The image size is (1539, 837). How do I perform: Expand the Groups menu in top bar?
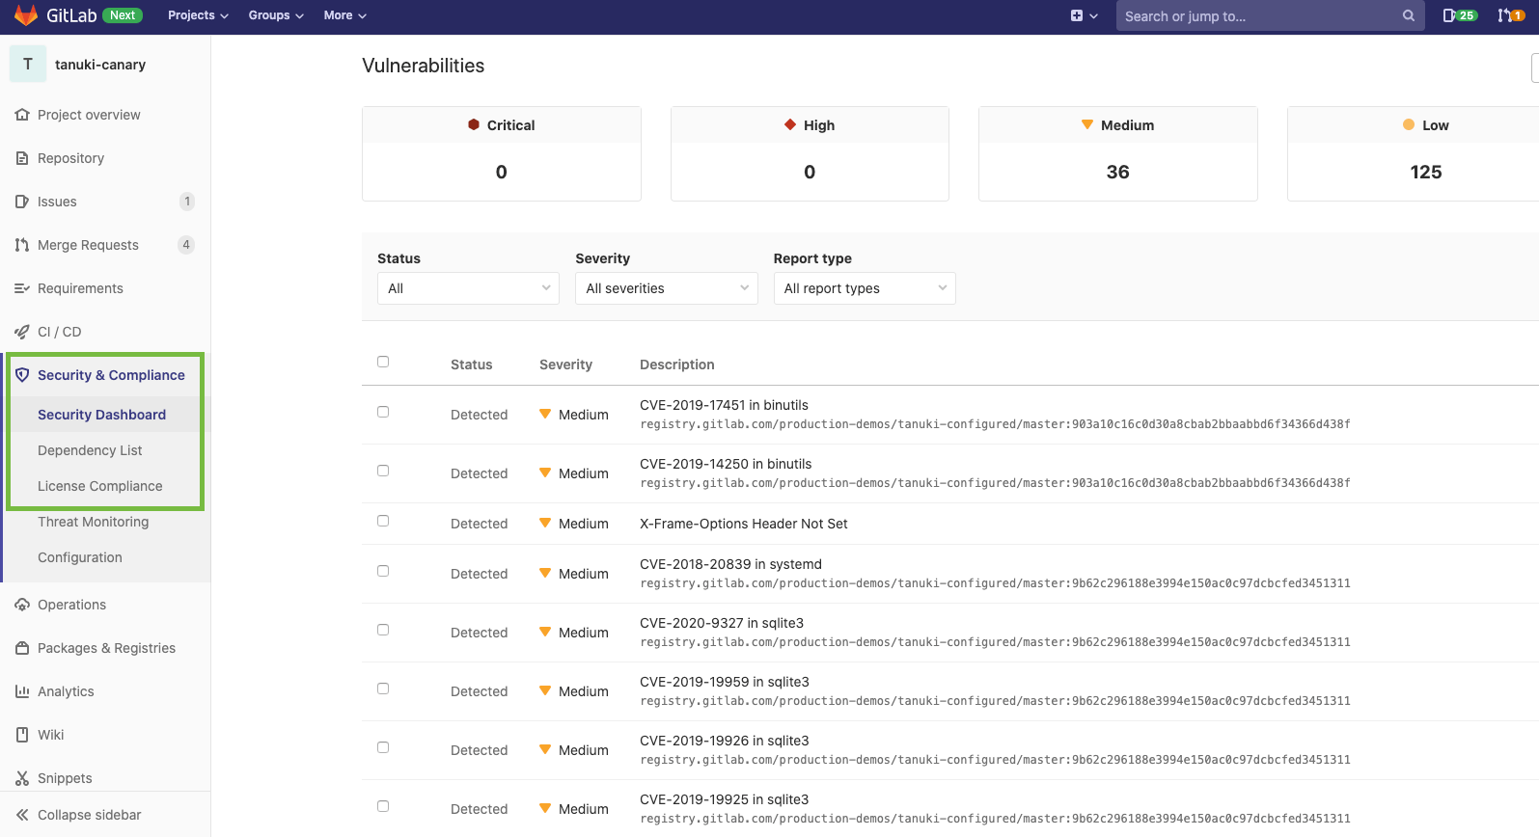tap(276, 15)
